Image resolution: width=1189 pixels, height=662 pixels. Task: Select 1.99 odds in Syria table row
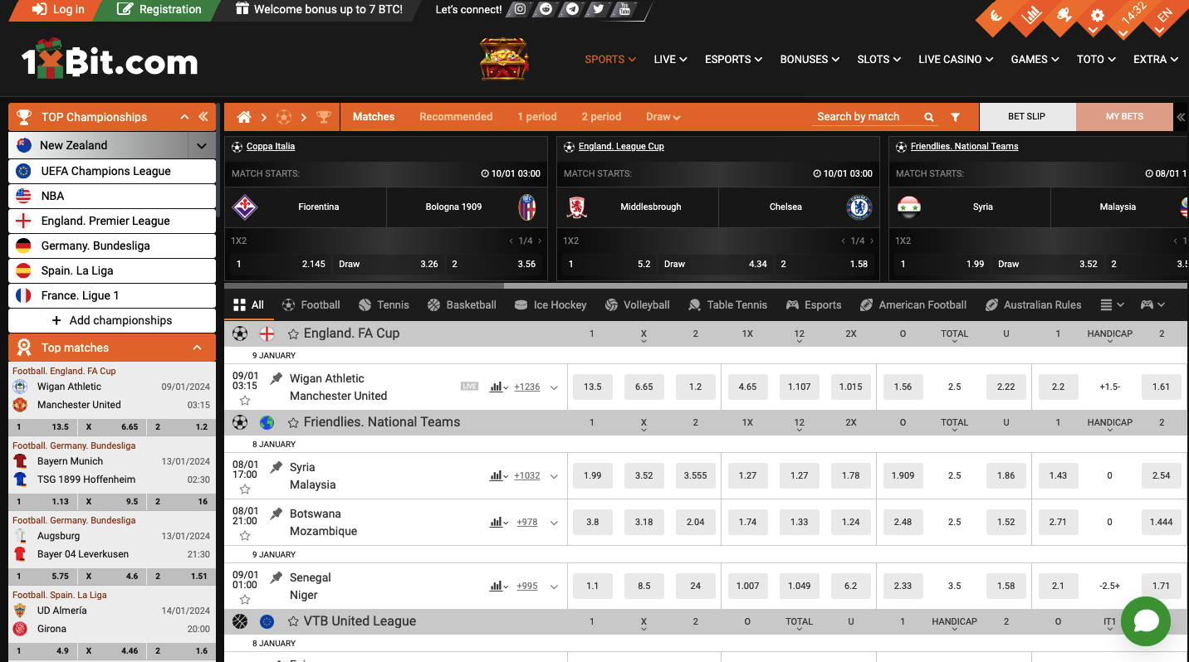[x=593, y=475]
